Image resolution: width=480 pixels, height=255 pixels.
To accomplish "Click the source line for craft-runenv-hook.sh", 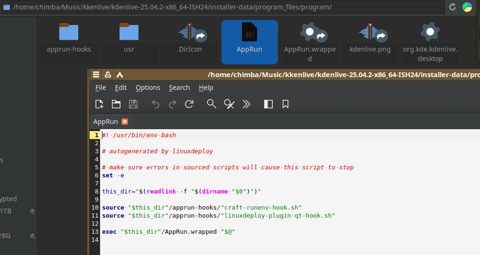I will click(x=202, y=208).
